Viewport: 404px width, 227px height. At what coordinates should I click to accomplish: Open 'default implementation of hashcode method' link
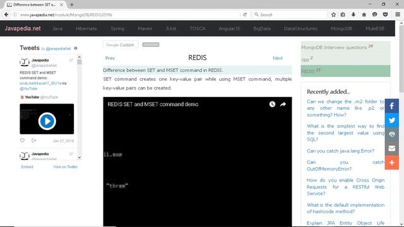[345, 208]
